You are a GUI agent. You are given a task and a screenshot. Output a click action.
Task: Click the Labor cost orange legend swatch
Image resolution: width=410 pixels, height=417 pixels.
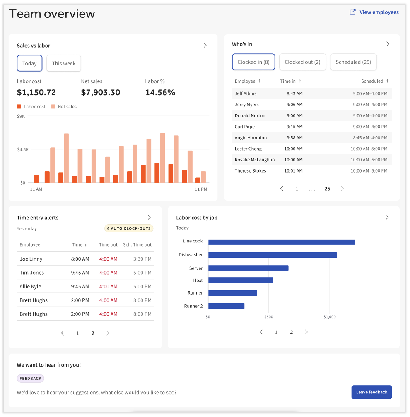pos(19,107)
